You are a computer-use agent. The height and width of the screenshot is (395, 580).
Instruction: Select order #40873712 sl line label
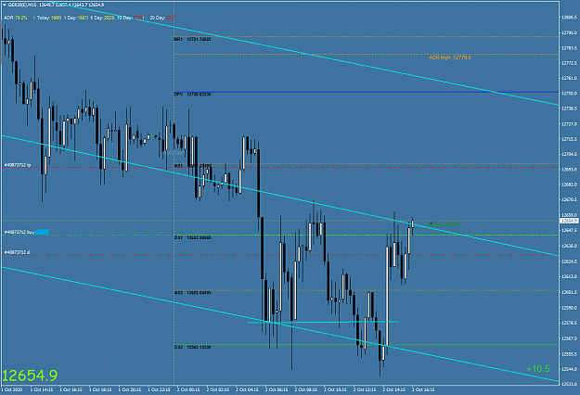pyautogui.click(x=17, y=252)
